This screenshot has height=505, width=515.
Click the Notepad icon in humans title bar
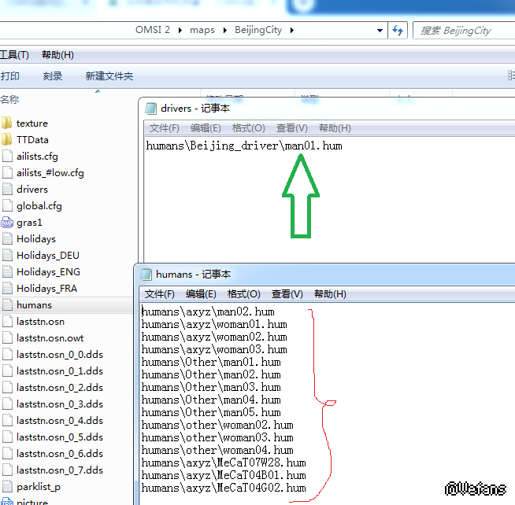pyautogui.click(x=146, y=275)
